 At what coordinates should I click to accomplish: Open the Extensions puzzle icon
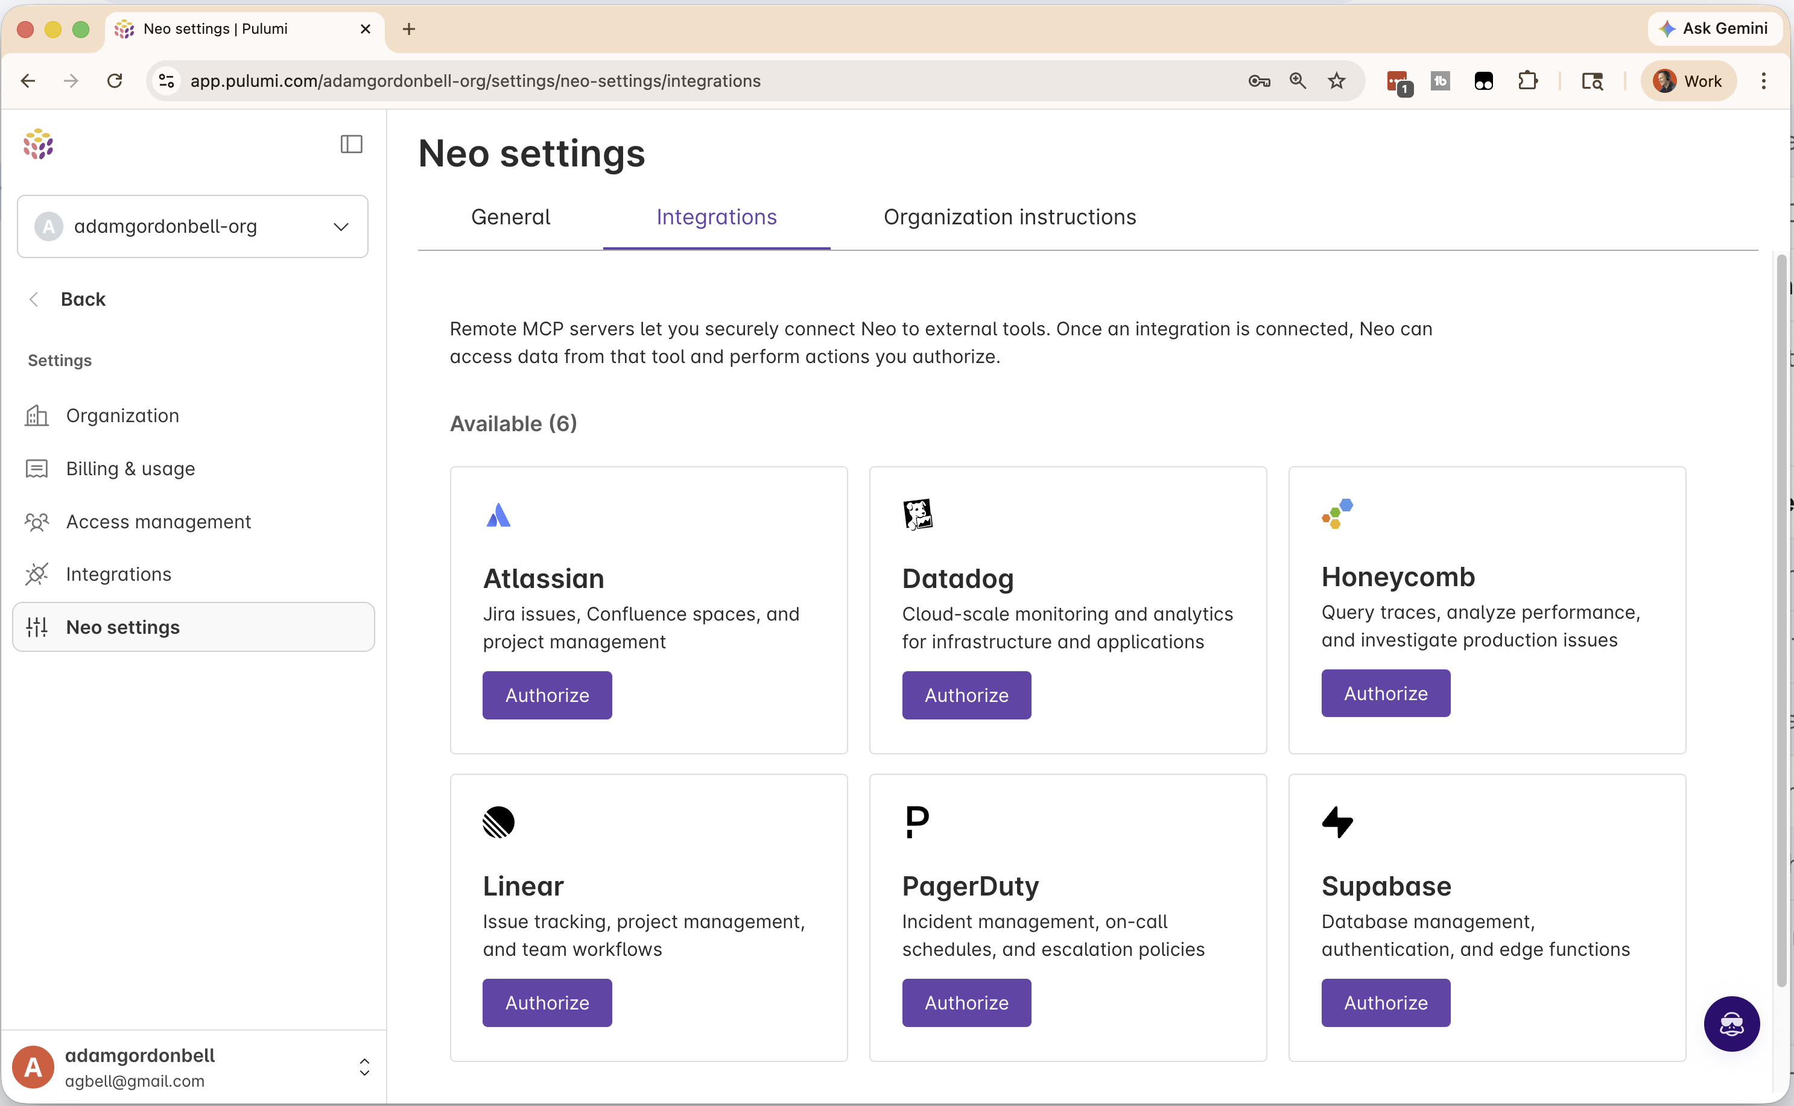coord(1527,80)
